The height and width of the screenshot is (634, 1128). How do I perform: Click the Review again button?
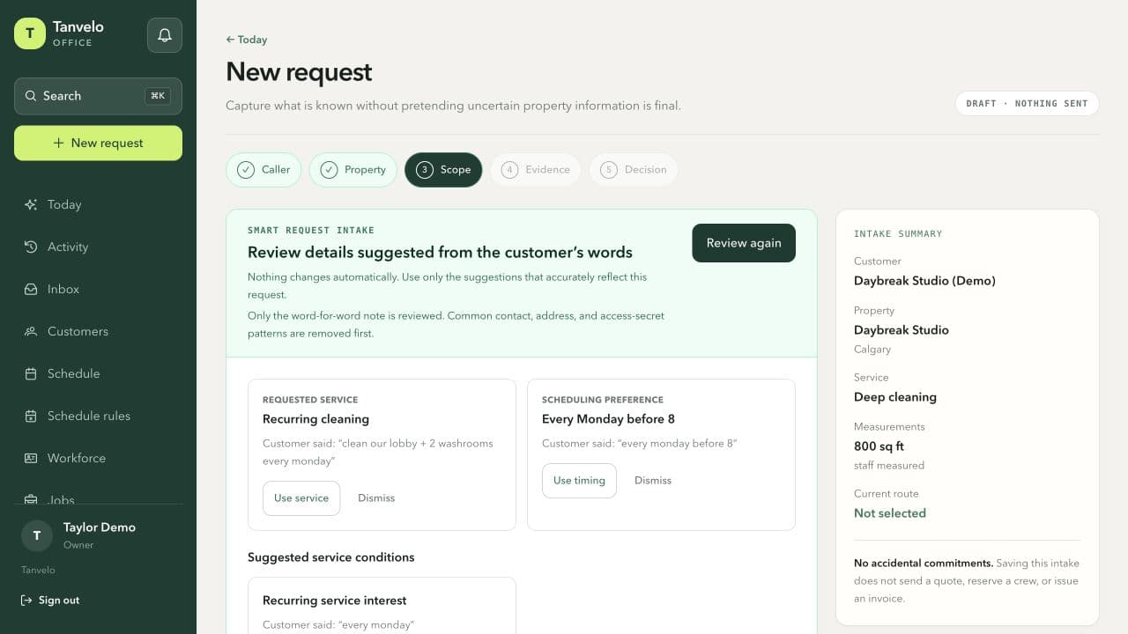[744, 243]
